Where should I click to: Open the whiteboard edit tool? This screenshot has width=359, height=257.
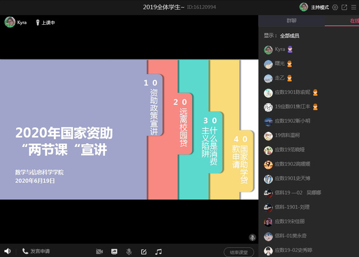click(143, 251)
